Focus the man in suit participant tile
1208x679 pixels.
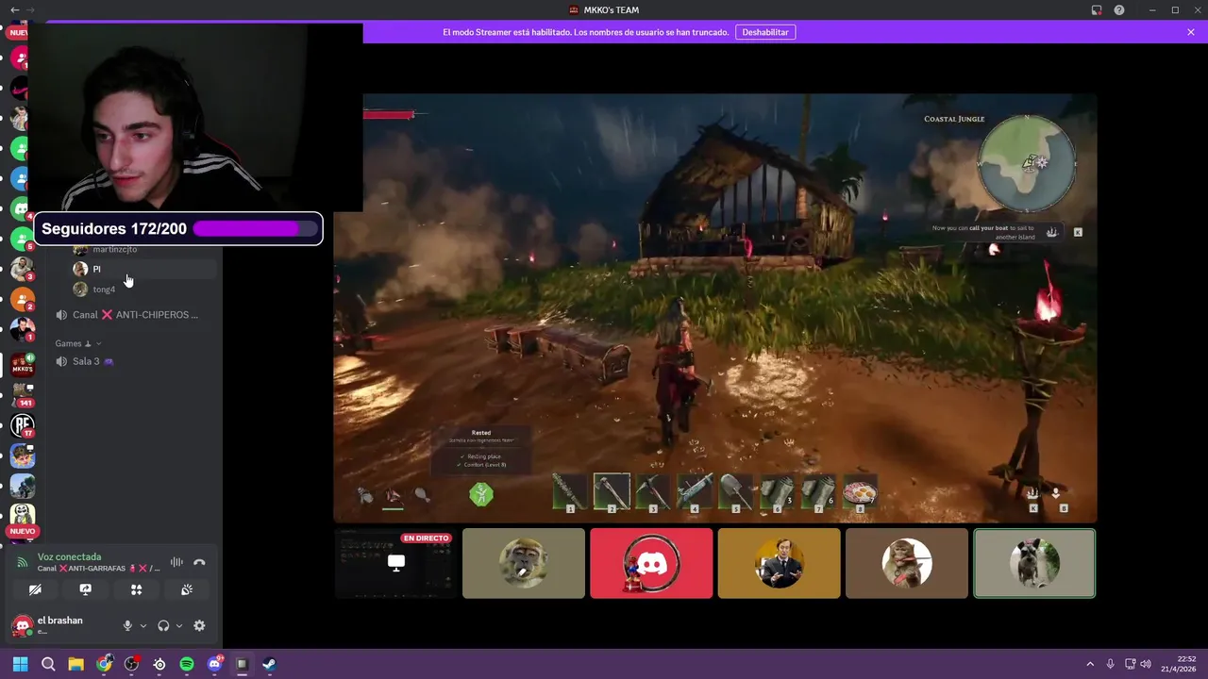click(x=779, y=563)
